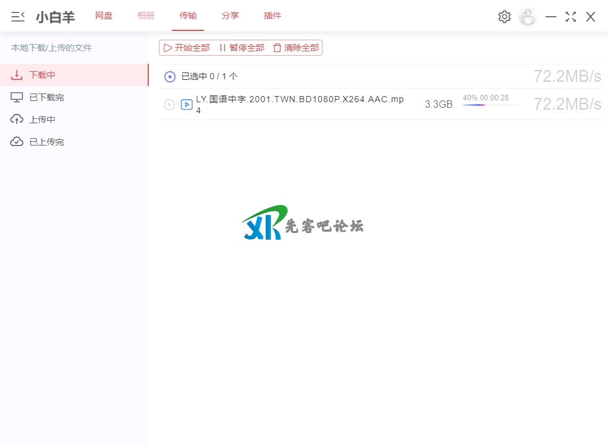Pause all downloads with 暂停全部
The width and height of the screenshot is (608, 446).
tap(241, 48)
